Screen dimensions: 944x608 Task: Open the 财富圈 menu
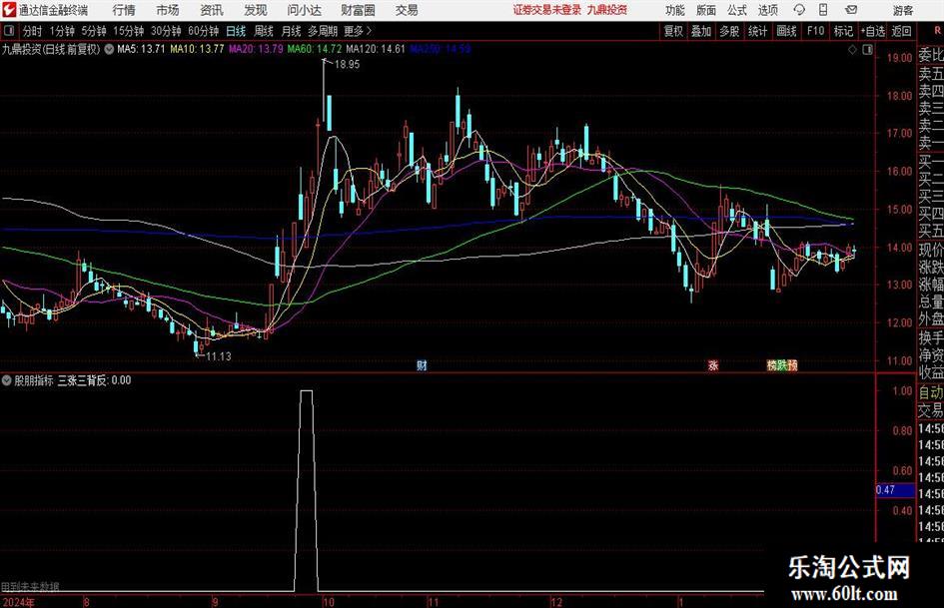[x=358, y=10]
